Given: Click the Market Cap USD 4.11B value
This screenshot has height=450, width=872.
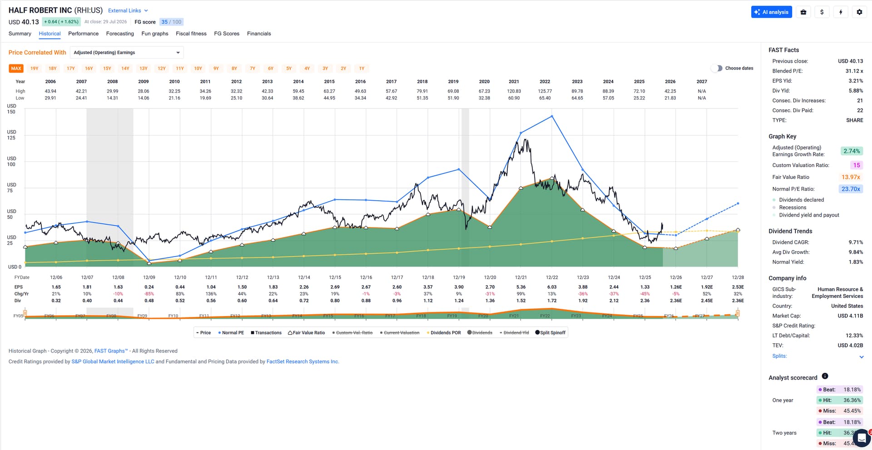Looking at the screenshot, I should 851,316.
